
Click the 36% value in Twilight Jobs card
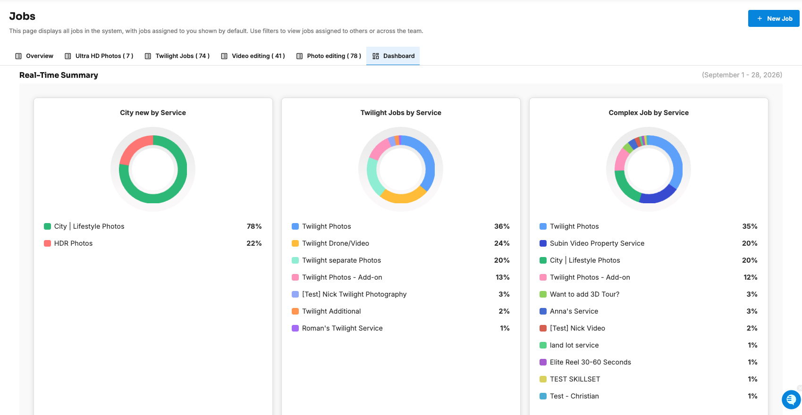pyautogui.click(x=502, y=226)
